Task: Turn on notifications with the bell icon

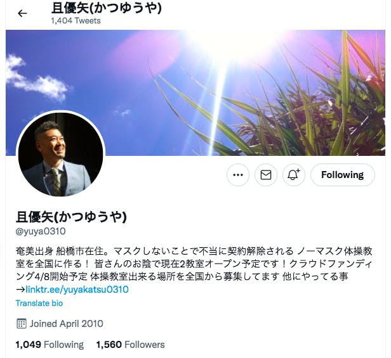Action: click(294, 175)
